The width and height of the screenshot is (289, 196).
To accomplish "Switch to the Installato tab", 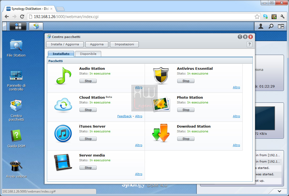I will click(61, 54).
